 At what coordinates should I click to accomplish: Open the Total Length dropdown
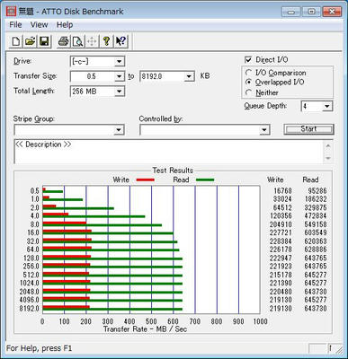pos(97,92)
